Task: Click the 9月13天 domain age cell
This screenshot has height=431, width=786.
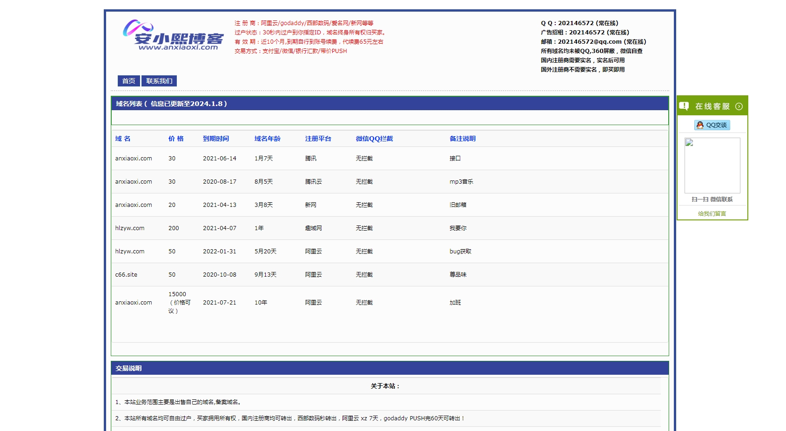Action: [266, 275]
